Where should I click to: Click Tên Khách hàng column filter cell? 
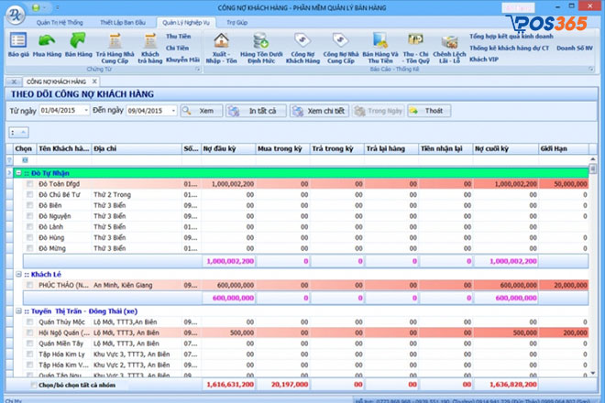click(x=64, y=160)
